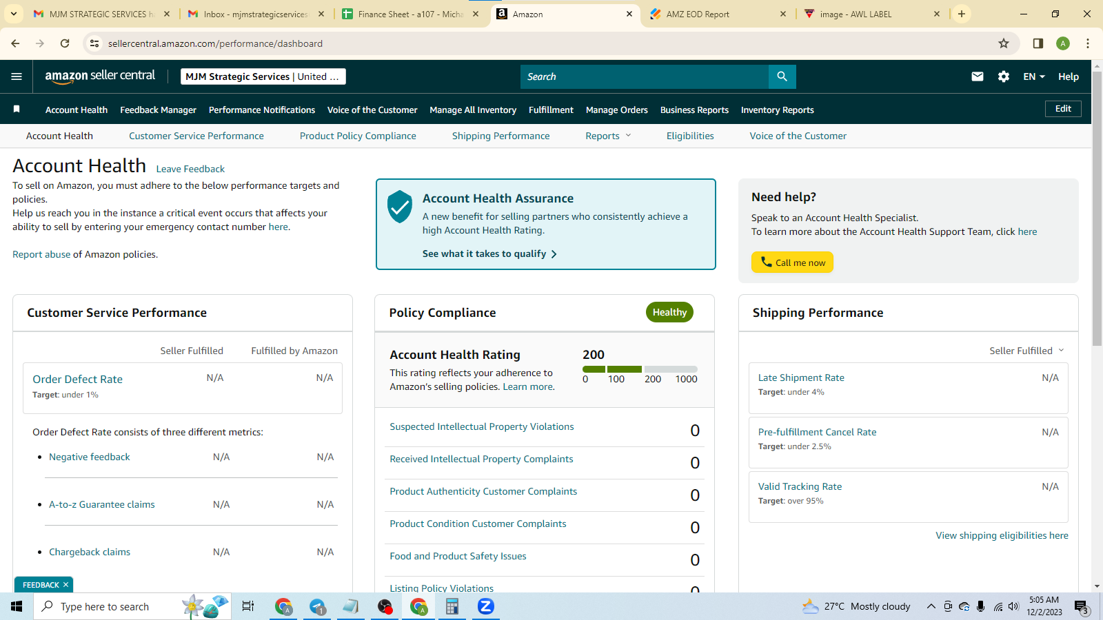
Task: Bookmark this page with the star icon
Action: pos(1004,43)
